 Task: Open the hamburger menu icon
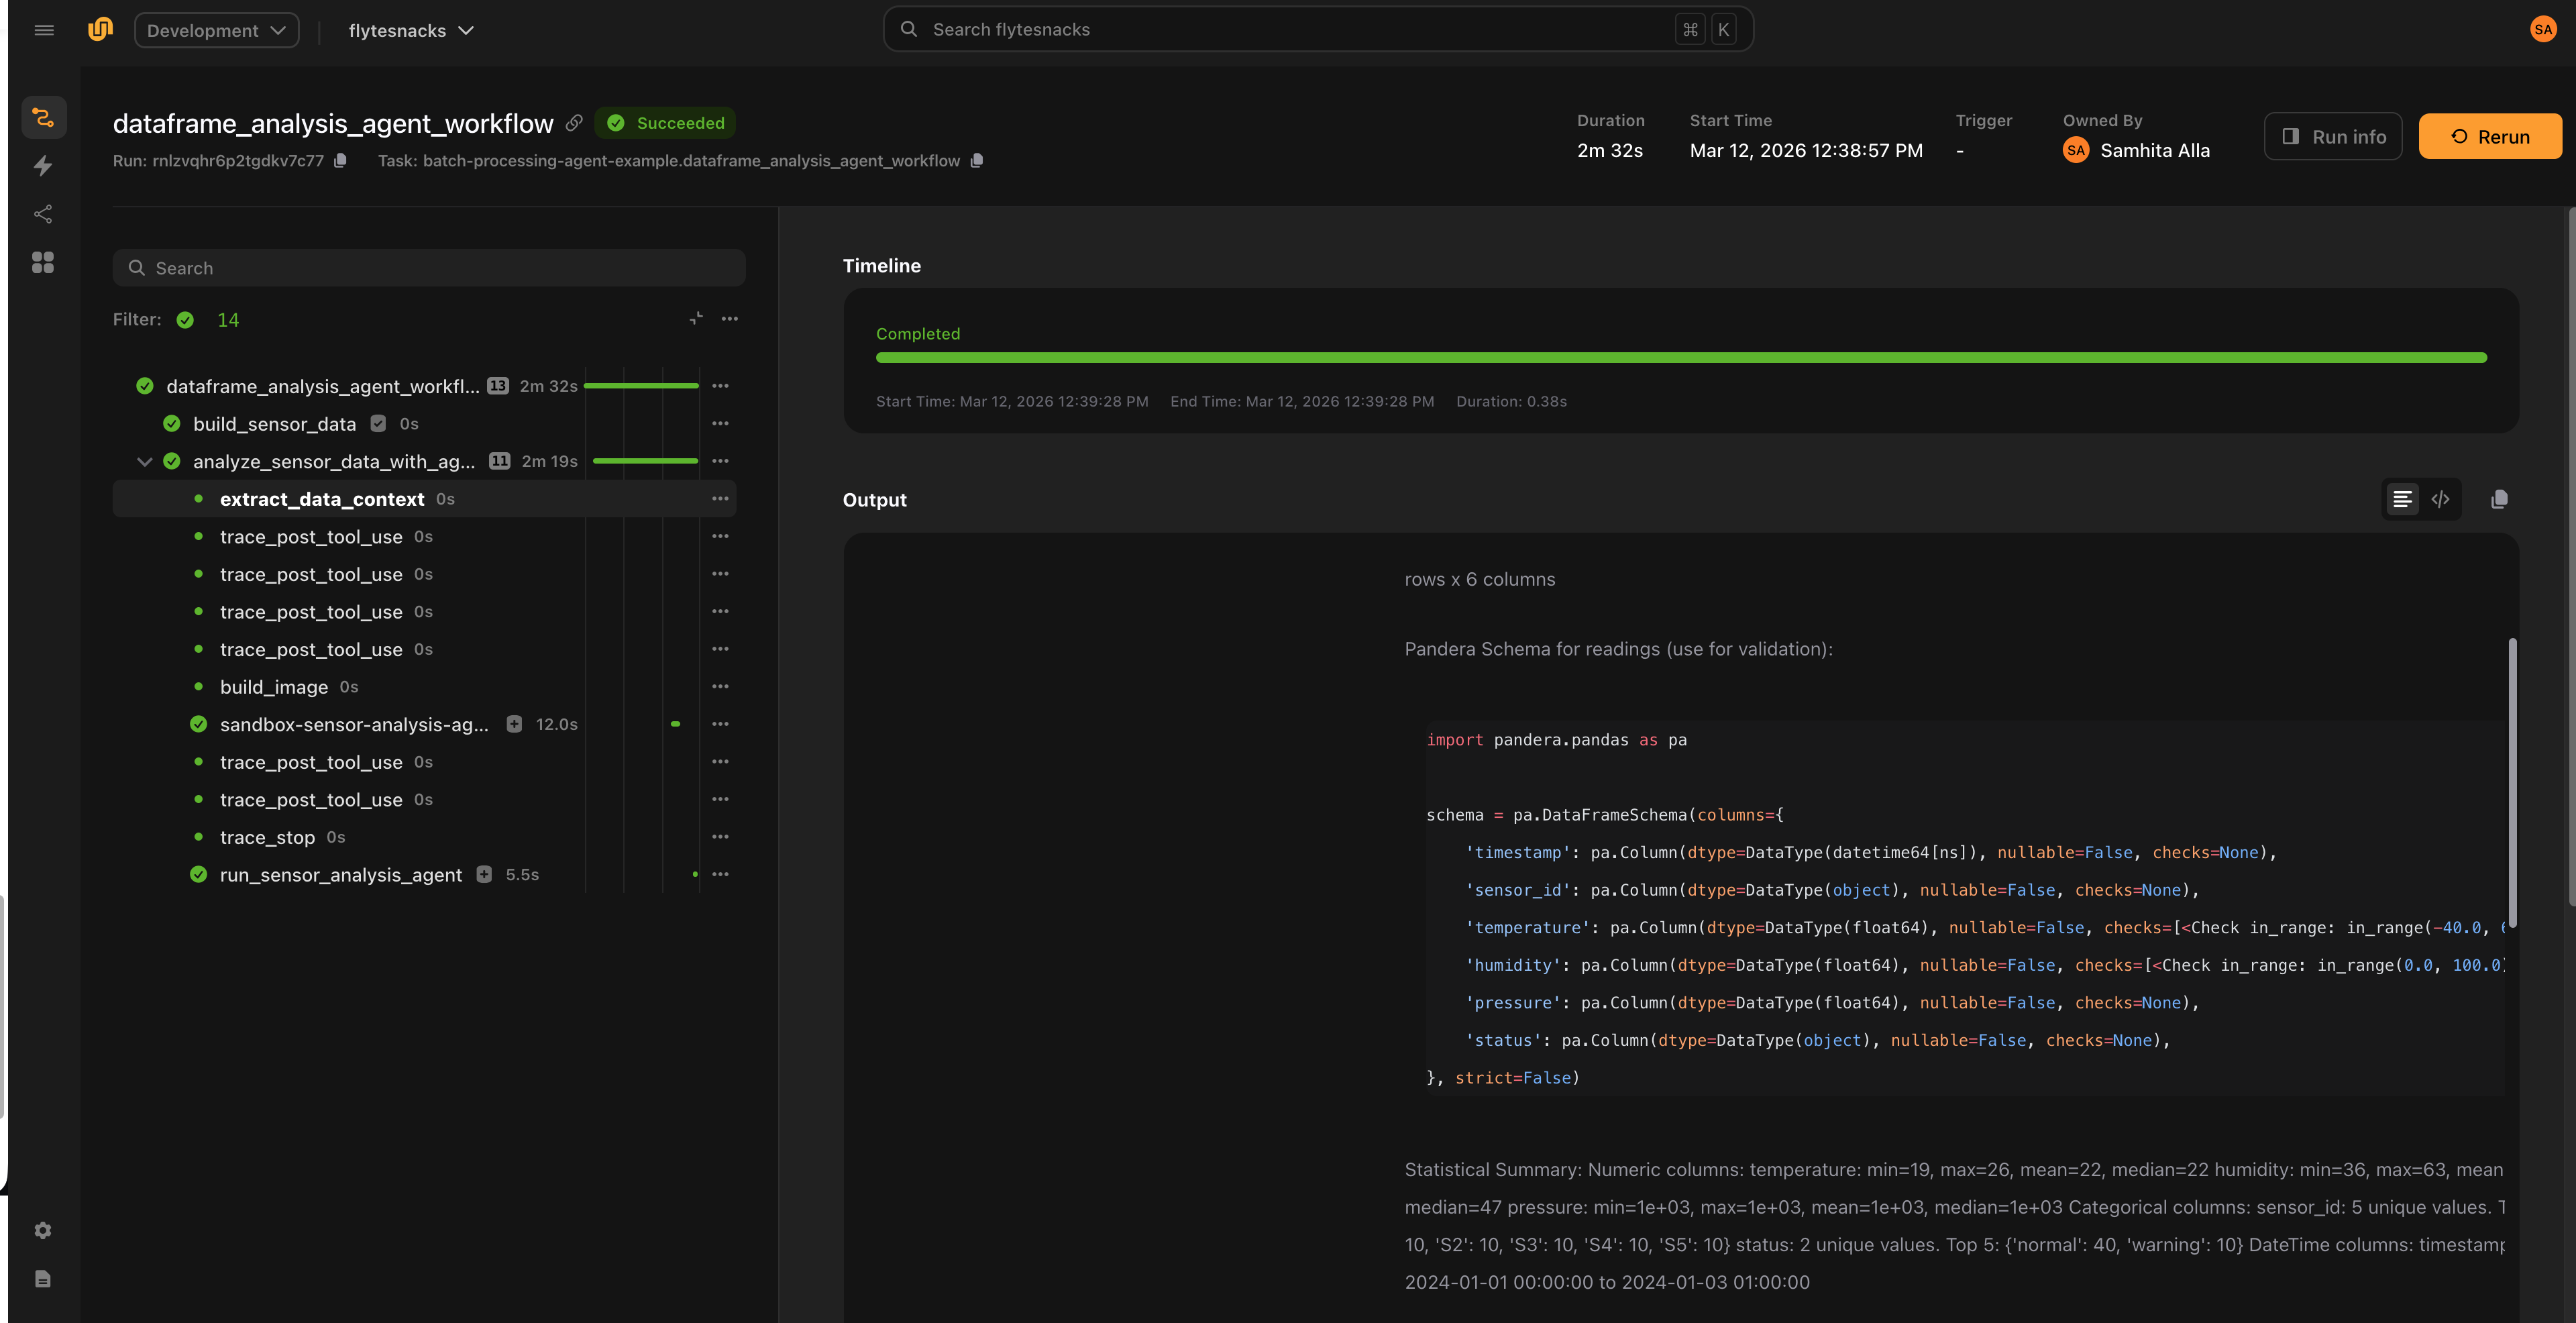[44, 30]
